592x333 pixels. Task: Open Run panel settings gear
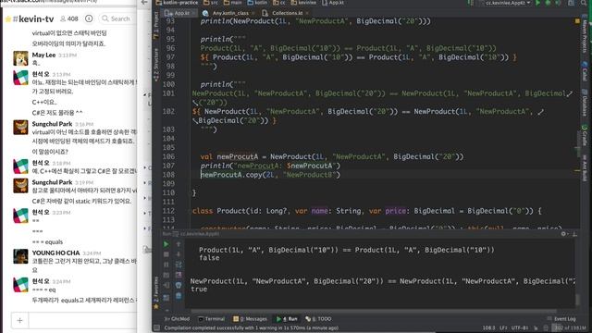pyautogui.click(x=563, y=234)
